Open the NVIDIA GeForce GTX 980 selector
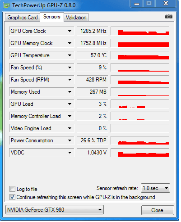Image resolution: width=181 pixels, height=222 pixels. coord(55,209)
